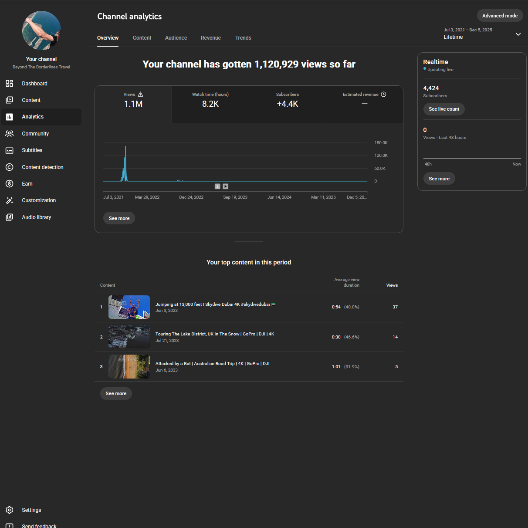Switch to the Revenue tab
Screen dimensions: 528x528
coord(211,38)
